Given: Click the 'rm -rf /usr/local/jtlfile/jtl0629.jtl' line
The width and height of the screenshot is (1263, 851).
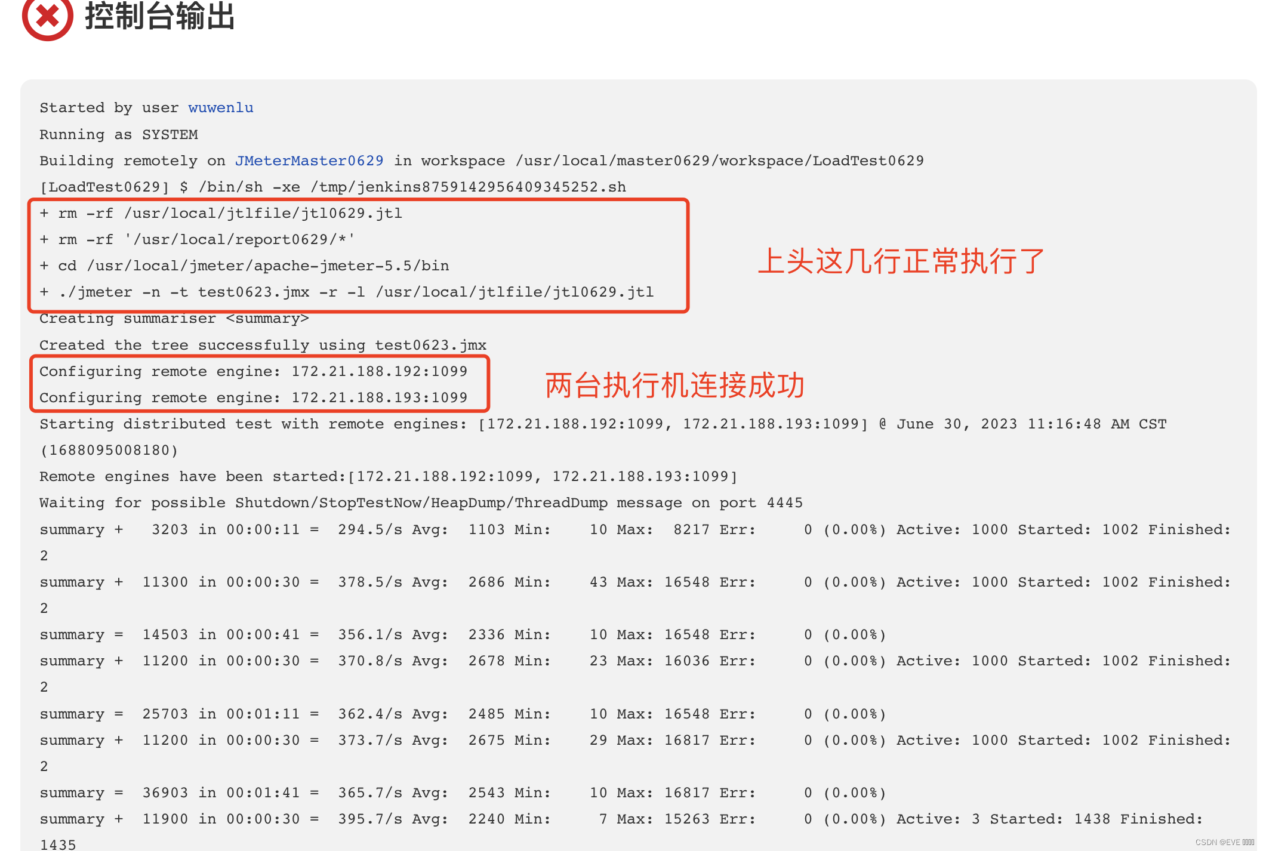Looking at the screenshot, I should pyautogui.click(x=221, y=213).
